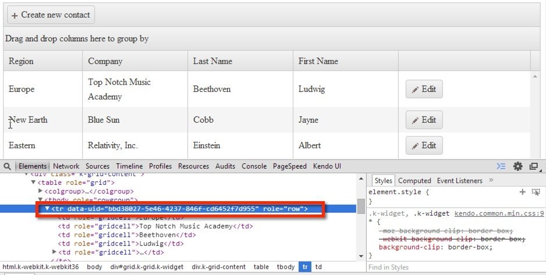
Task: Click the devtools dock/undock window icon
Action: point(534,166)
